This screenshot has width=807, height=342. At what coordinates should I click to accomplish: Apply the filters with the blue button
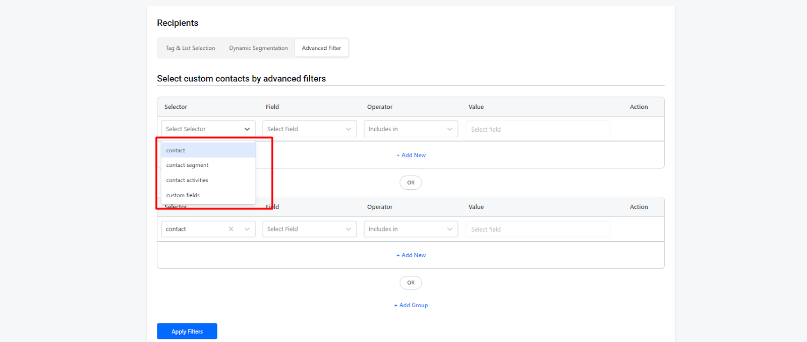point(187,331)
